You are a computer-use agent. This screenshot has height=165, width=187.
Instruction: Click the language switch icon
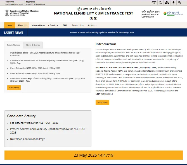click(180, 3)
